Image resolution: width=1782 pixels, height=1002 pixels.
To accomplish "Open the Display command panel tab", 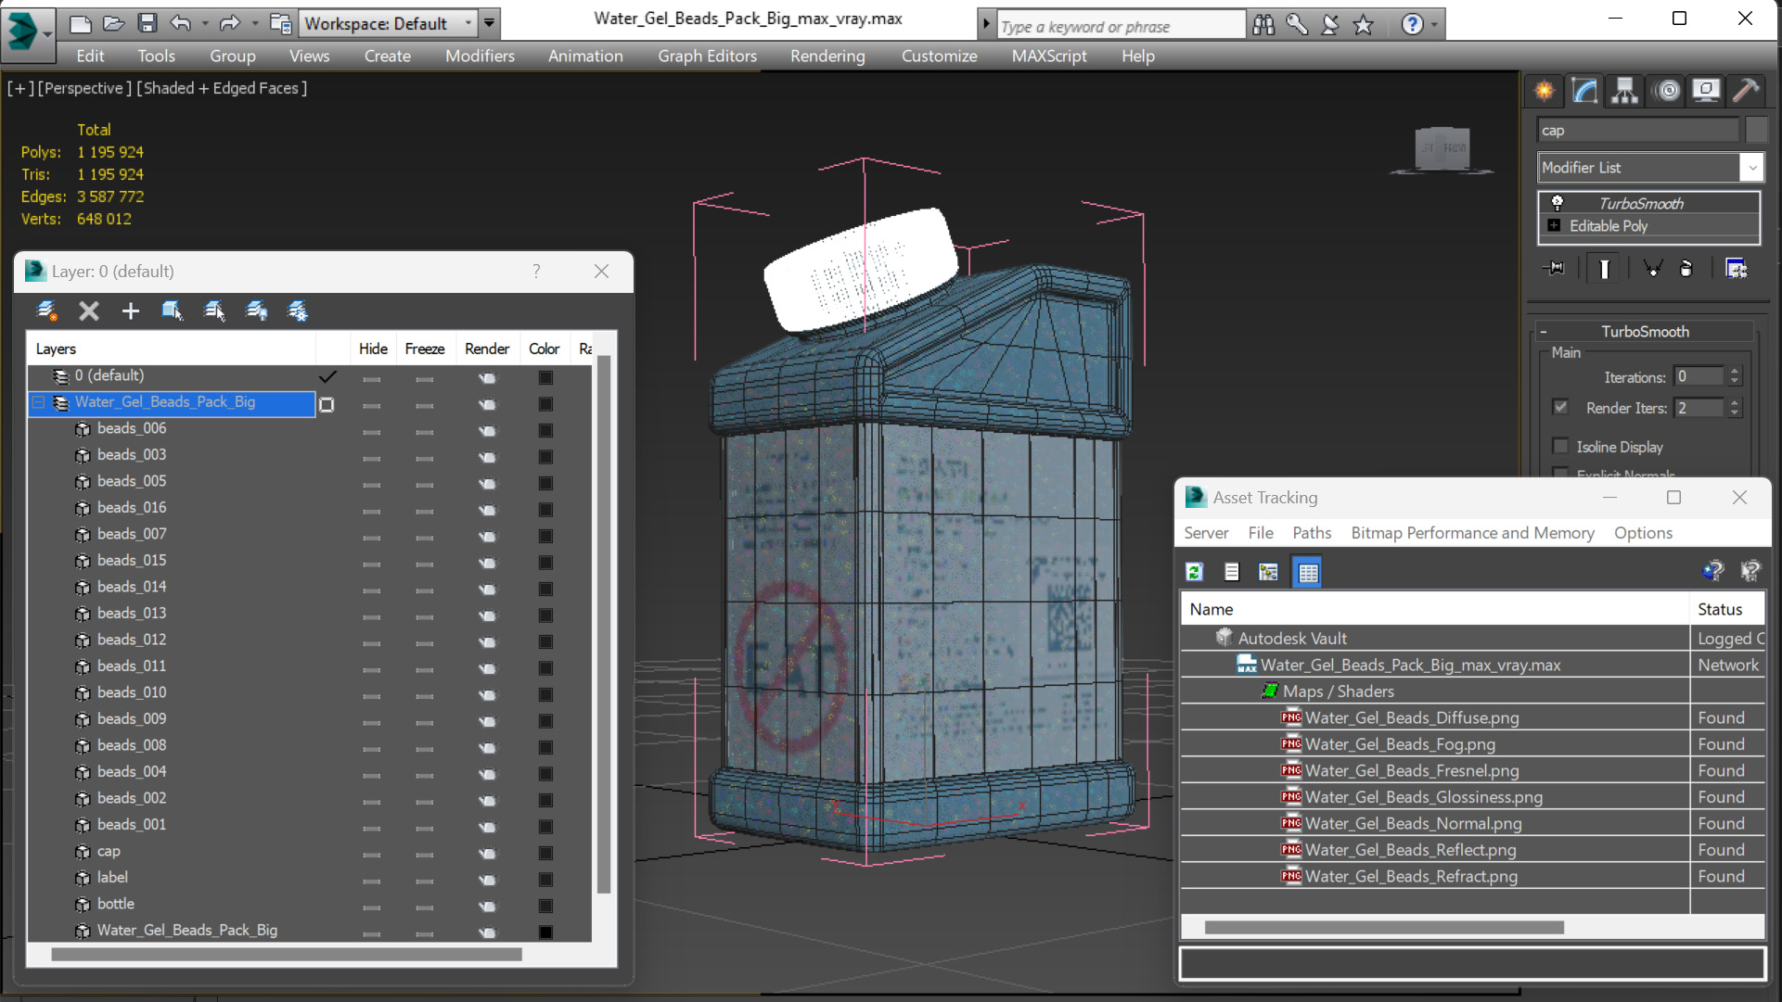I will (x=1706, y=90).
